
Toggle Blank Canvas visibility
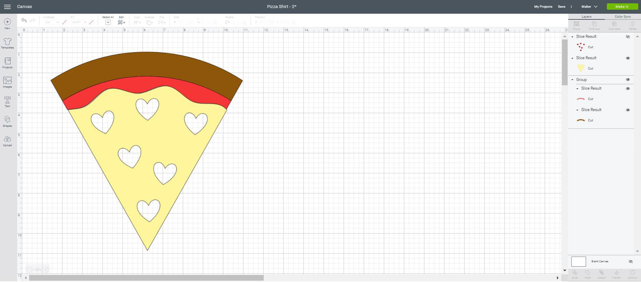pos(631,262)
